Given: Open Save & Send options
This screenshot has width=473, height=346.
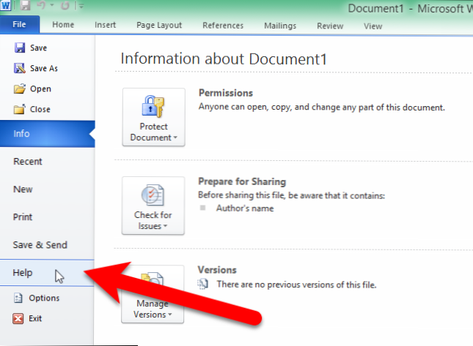Looking at the screenshot, I should (47, 245).
